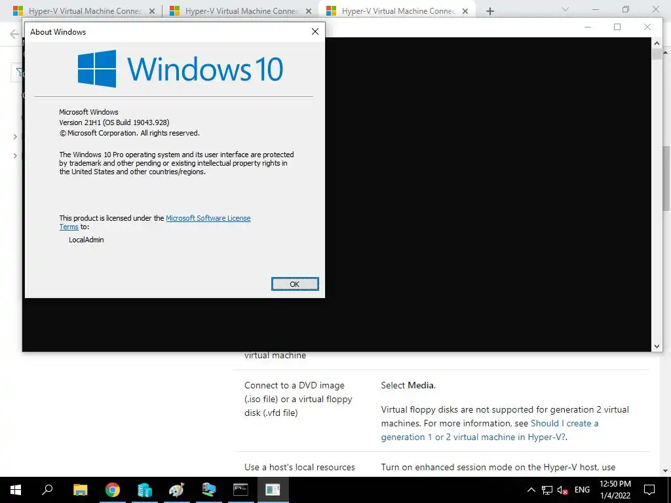Open Paint from taskbar
Screen dimensions: 671x503
(176, 490)
